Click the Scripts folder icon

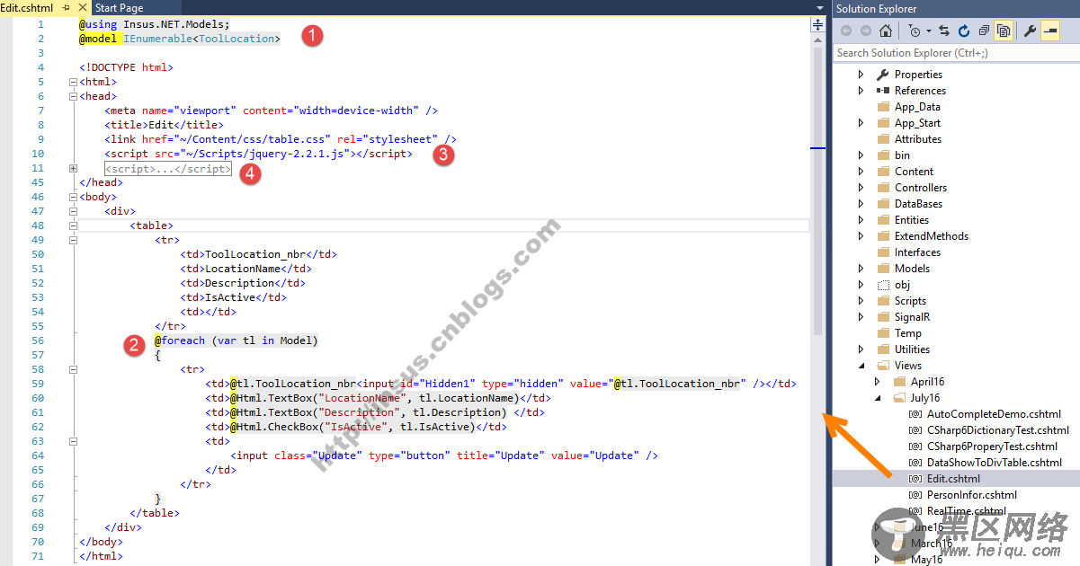[882, 301]
